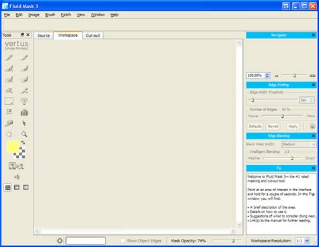Select the Force Edge pen tool
The image size is (319, 247).
24,101
